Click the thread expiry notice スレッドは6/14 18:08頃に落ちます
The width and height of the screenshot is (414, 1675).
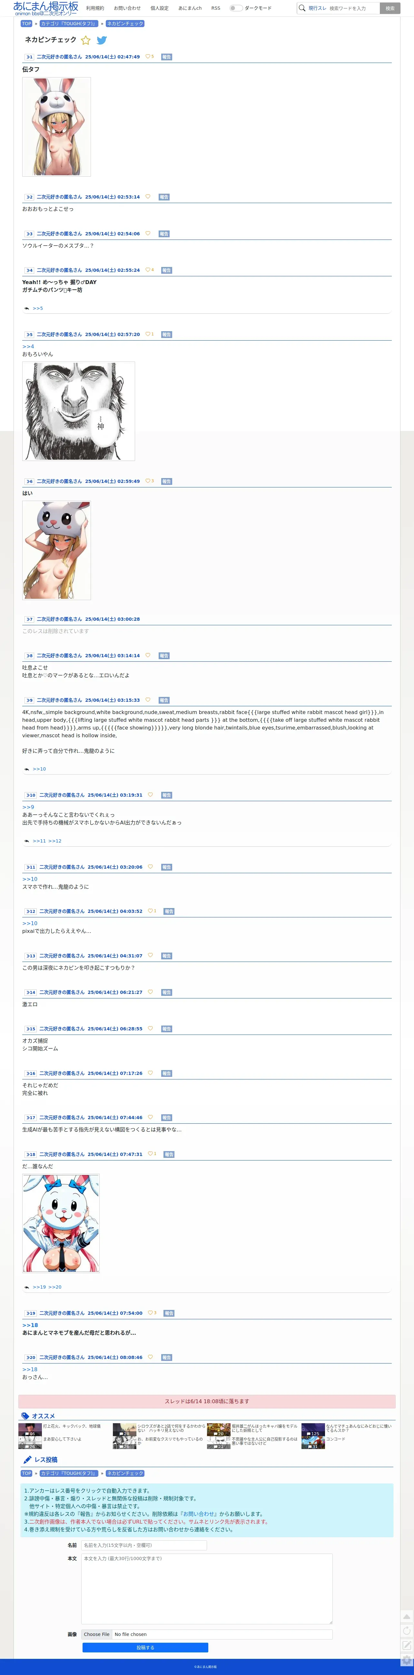[207, 1401]
